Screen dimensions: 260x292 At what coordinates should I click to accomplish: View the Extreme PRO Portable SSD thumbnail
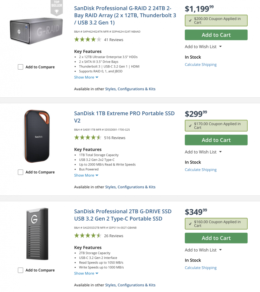click(37, 136)
